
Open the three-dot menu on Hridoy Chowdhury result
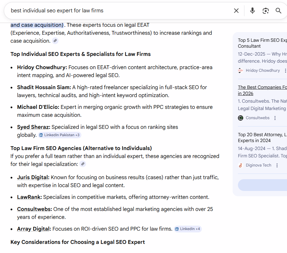[285, 71]
